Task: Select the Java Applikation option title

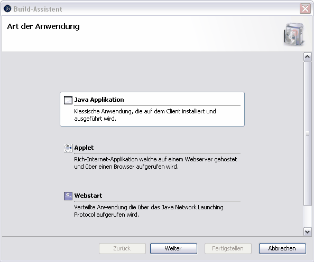Action: point(99,100)
